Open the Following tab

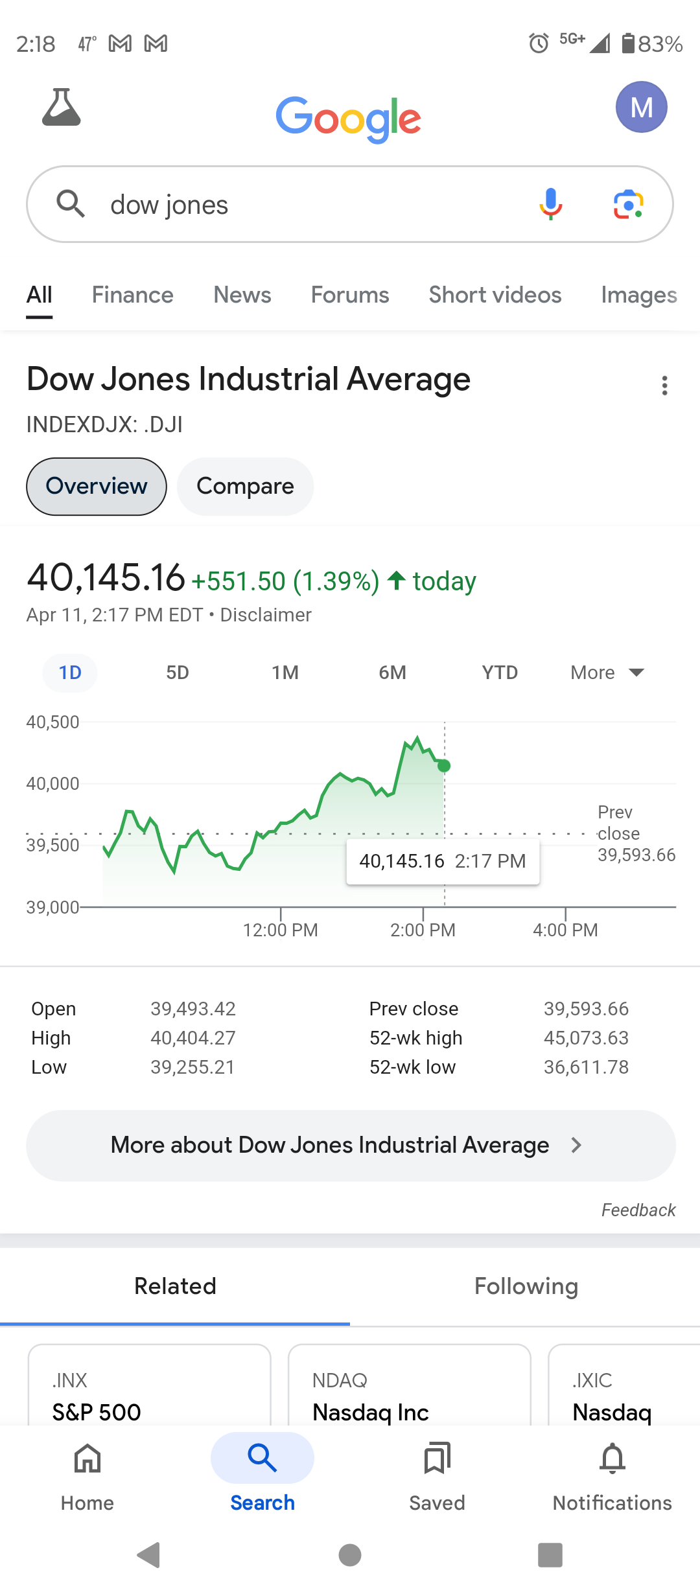526,1286
